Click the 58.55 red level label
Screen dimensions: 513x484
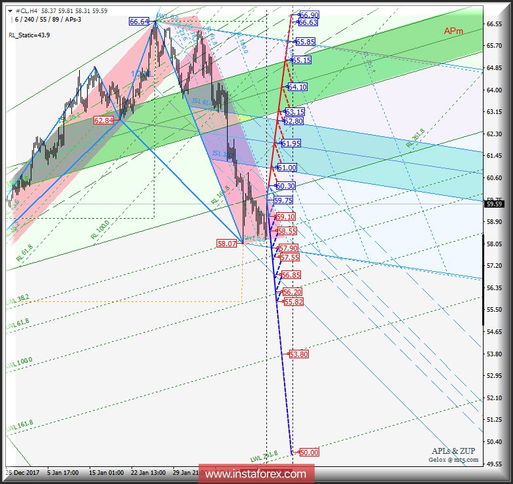pyautogui.click(x=287, y=231)
